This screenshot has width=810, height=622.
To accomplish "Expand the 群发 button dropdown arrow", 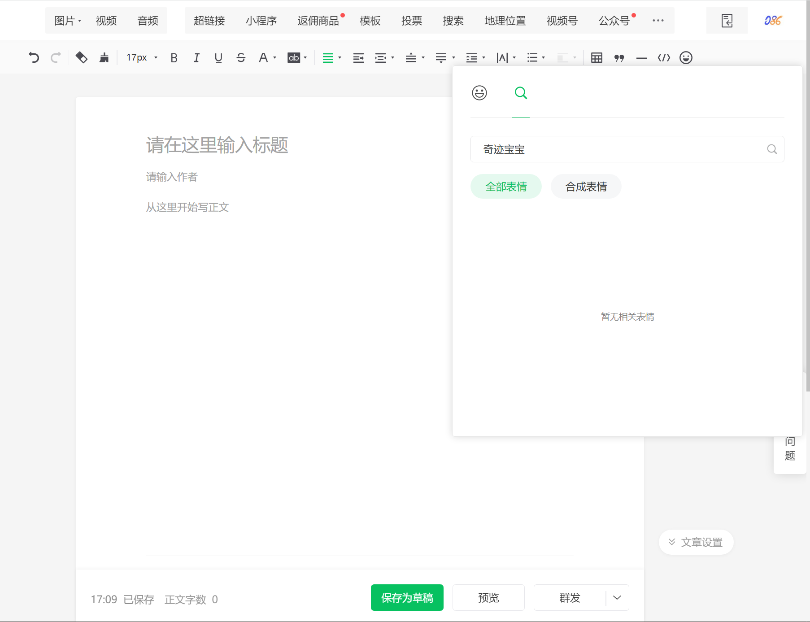I will [616, 598].
